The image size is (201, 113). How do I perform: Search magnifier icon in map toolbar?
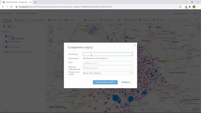(197, 20)
